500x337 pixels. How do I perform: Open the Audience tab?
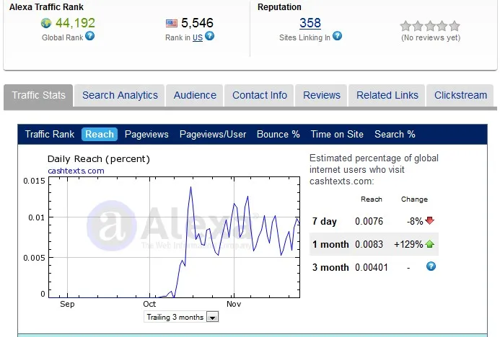click(195, 95)
